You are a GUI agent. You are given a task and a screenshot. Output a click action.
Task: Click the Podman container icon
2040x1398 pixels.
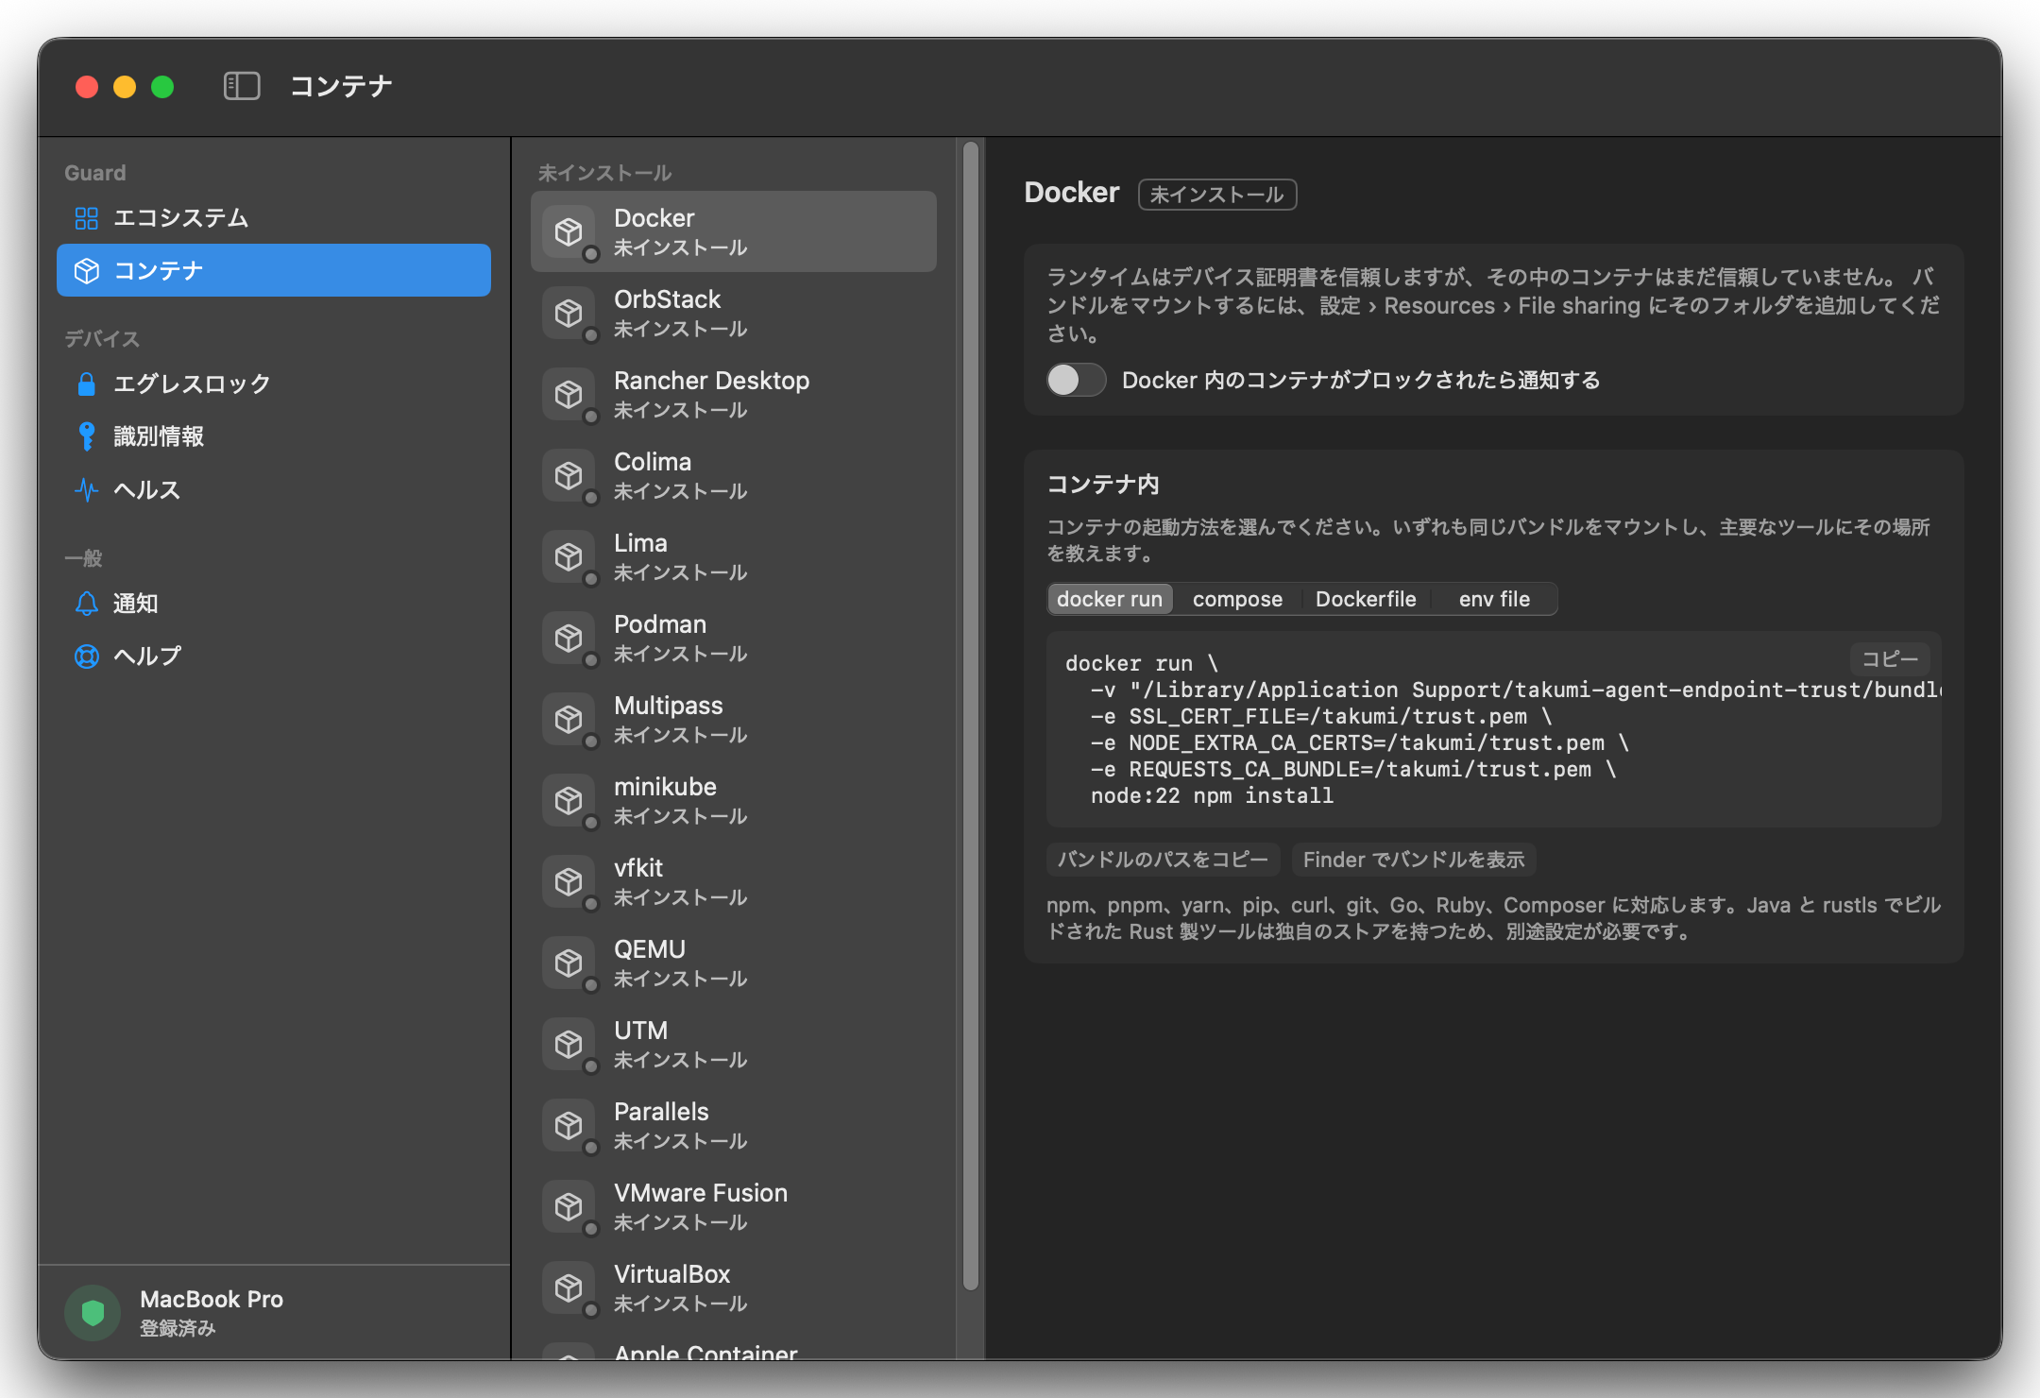coord(569,638)
